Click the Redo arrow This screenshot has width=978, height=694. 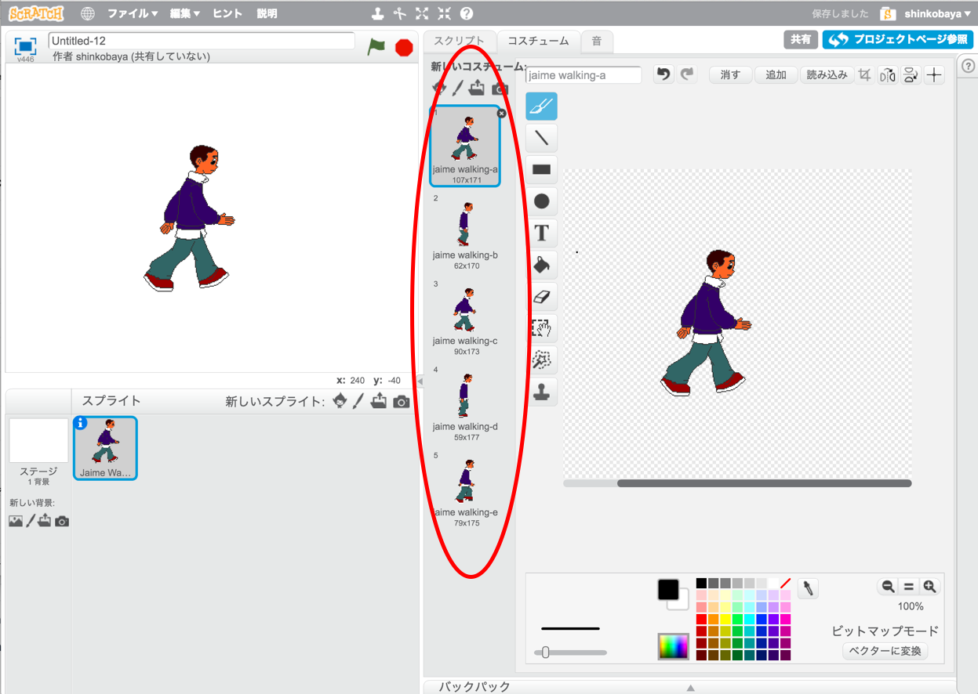(x=687, y=74)
